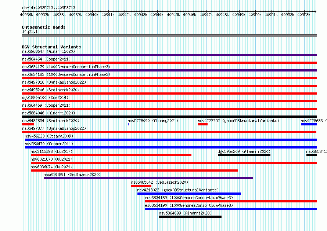
Task: Click the red dgv1880n100 variant bar
Action: [169, 101]
